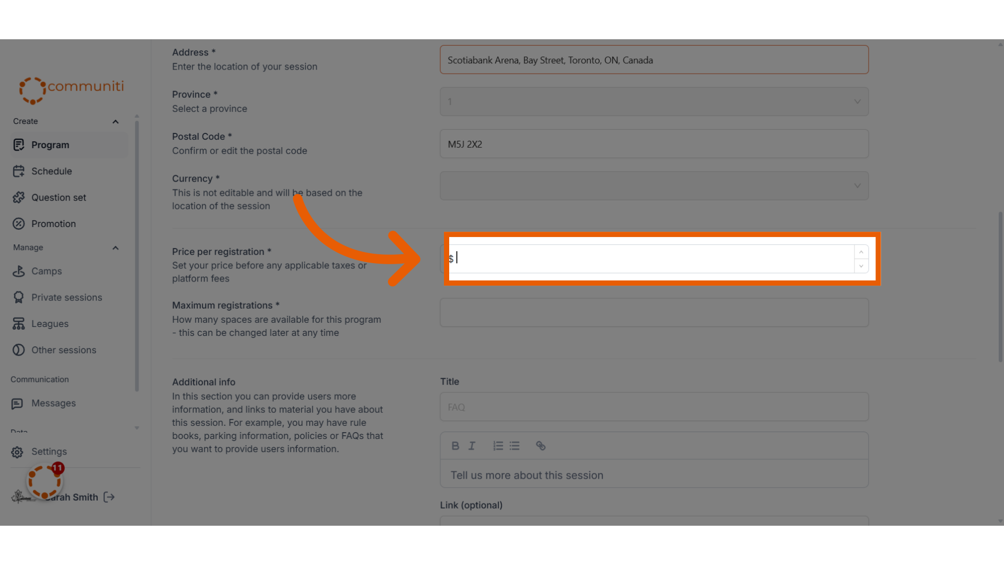The height and width of the screenshot is (565, 1004).
Task: Click the Messages chat icon
Action: 17,403
